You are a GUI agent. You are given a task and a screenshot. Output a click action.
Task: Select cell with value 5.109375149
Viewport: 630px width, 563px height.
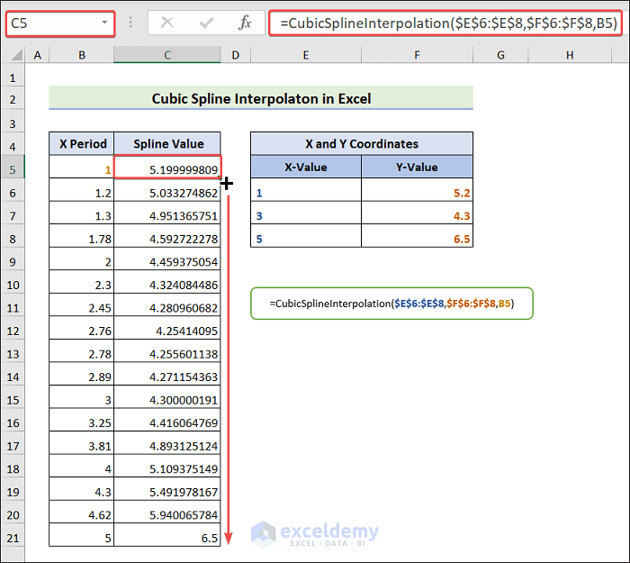coord(167,466)
